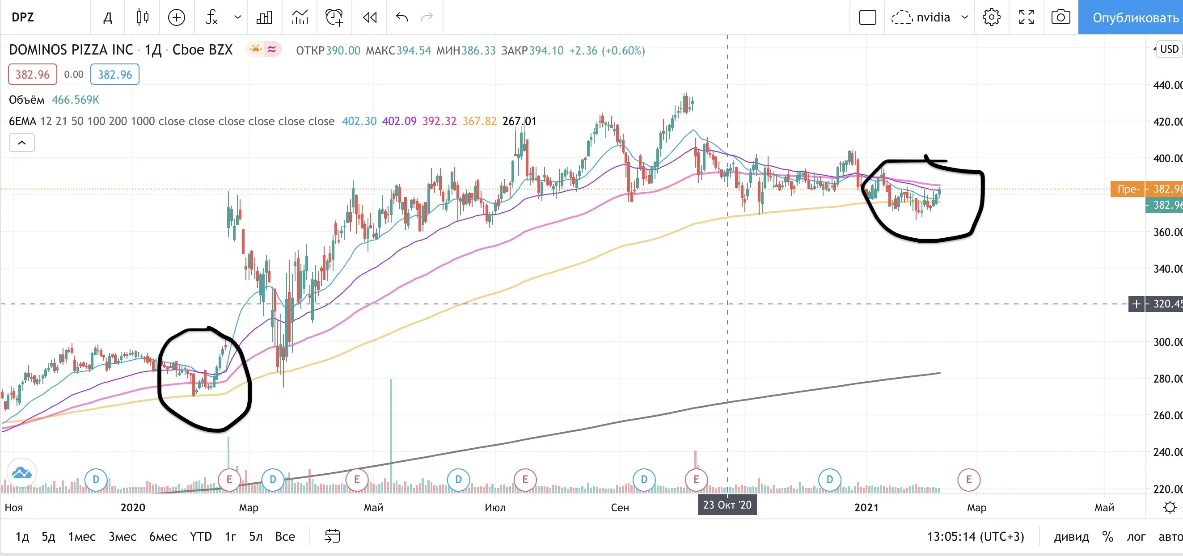Click the 6EMA indicator legend name
Viewport: 1183px width, 556px height.
click(22, 121)
